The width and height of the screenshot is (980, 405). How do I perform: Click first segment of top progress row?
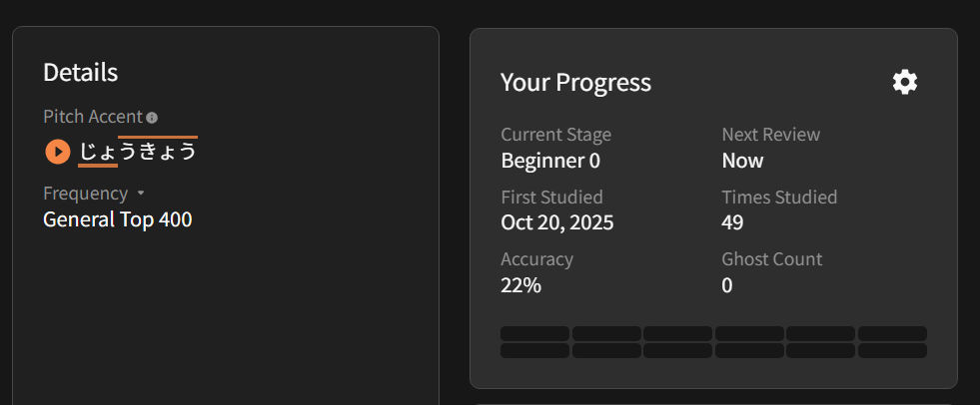point(534,333)
